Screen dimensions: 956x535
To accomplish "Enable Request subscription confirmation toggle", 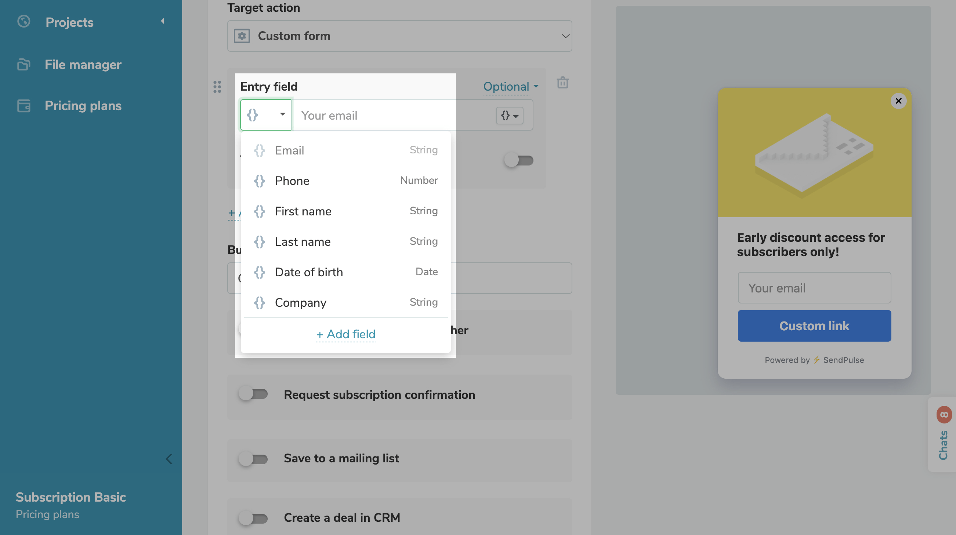I will pyautogui.click(x=253, y=394).
